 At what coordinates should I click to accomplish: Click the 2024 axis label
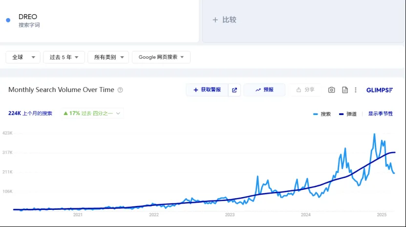pos(305,215)
